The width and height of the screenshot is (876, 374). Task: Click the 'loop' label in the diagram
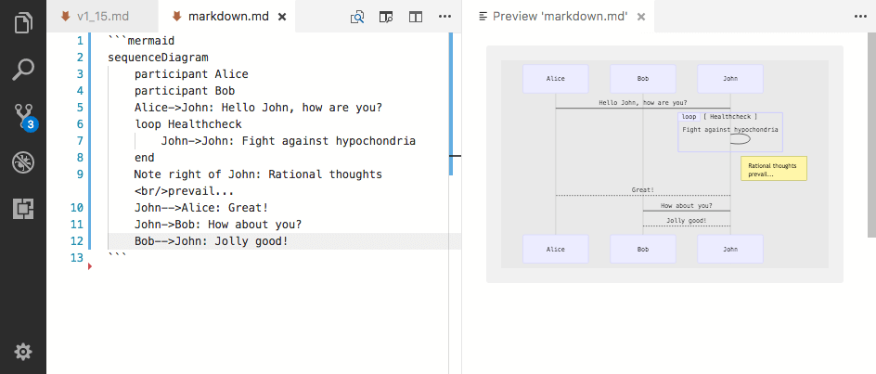click(689, 117)
